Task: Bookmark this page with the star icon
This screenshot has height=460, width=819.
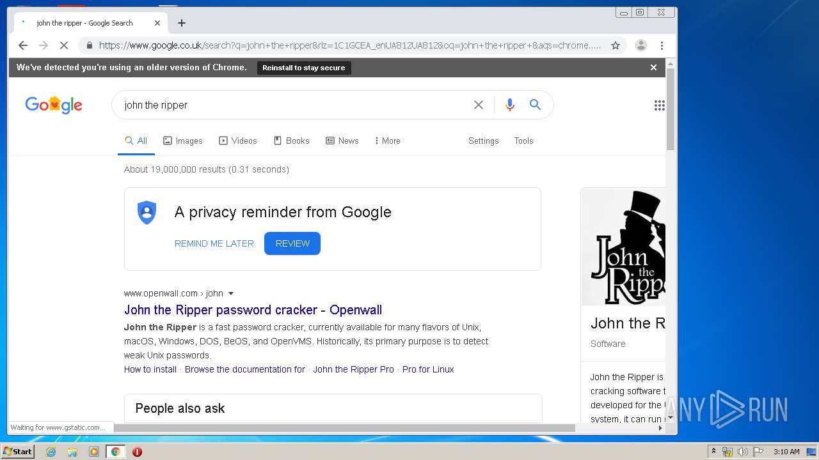Action: tap(616, 45)
